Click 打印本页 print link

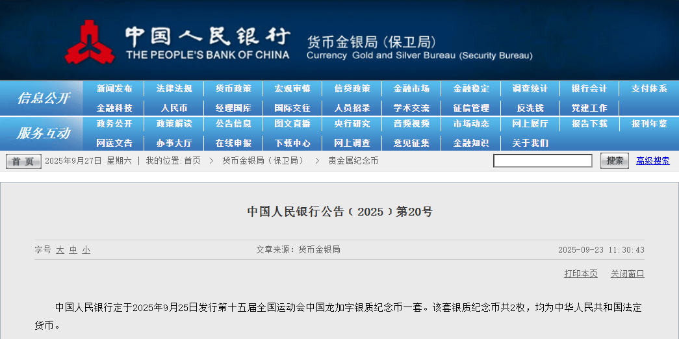(x=581, y=273)
